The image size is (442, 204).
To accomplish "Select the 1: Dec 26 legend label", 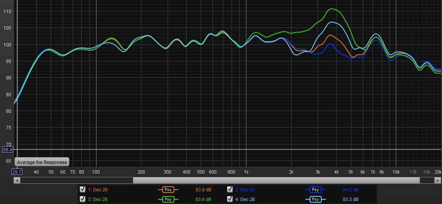I will click(98, 190).
